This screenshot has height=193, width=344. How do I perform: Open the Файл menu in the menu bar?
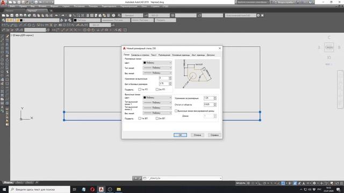coord(12,6)
